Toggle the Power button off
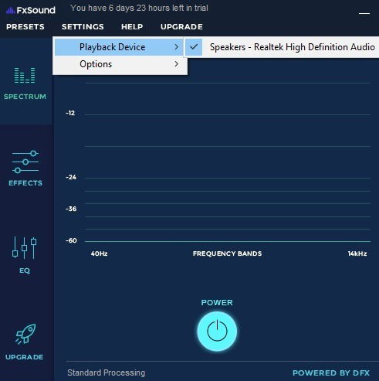Viewport: 379px width, 381px height. (x=217, y=331)
